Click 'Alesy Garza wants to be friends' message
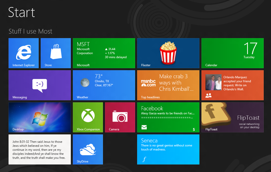Screen dimensions: 271x172 pyautogui.click(x=168, y=113)
